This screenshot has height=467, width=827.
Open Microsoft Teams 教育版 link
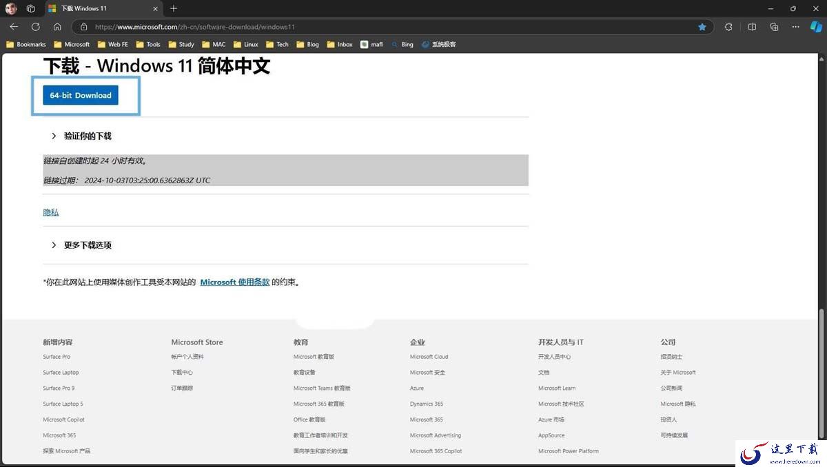coord(322,388)
